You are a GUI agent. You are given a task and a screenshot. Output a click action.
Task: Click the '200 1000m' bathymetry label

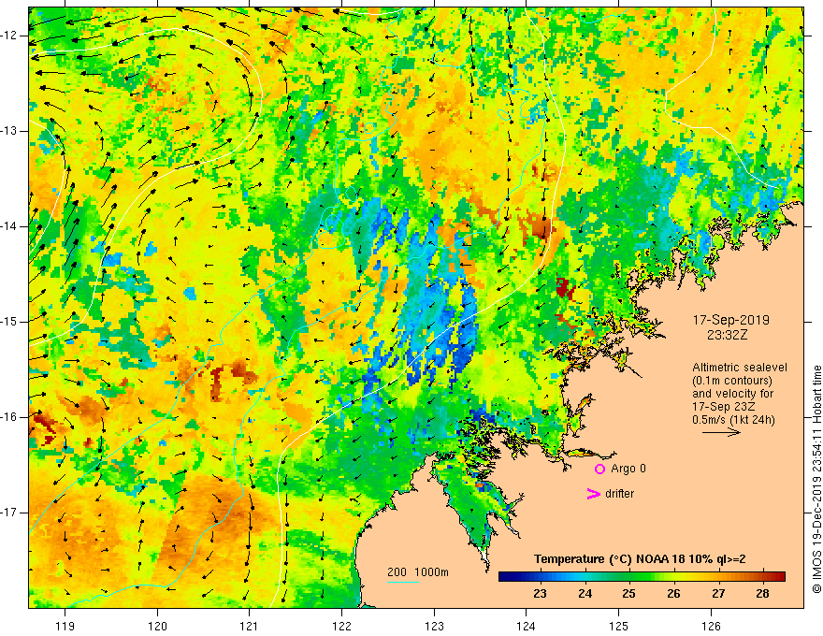(418, 572)
